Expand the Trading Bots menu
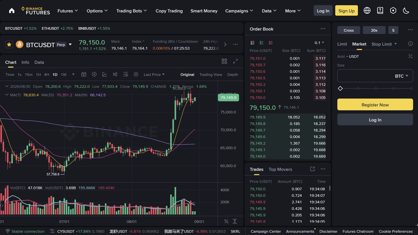This screenshot has width=418, height=235. [132, 11]
